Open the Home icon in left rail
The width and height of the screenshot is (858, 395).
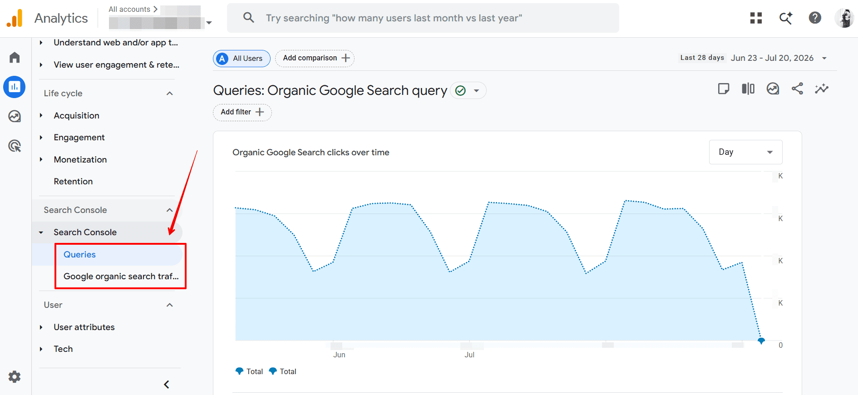click(15, 57)
